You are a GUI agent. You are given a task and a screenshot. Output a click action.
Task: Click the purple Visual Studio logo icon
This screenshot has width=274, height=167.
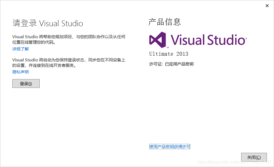coord(158,40)
